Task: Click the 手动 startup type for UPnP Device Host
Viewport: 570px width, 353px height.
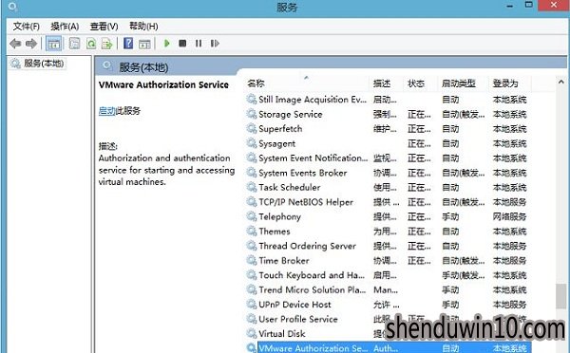Action: coord(450,305)
